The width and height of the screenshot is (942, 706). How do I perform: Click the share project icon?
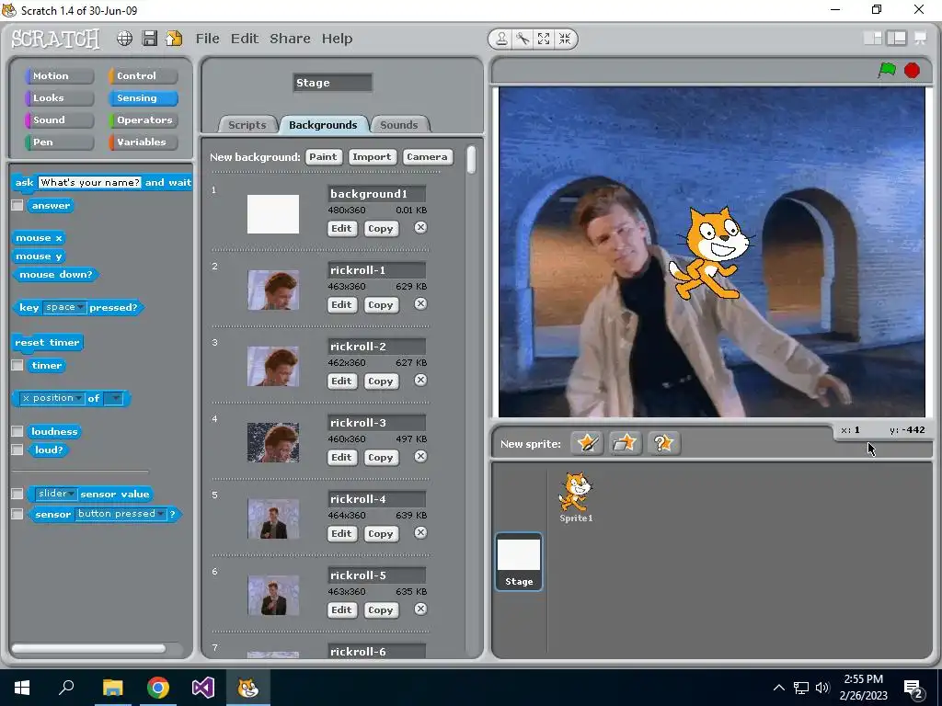pos(174,39)
